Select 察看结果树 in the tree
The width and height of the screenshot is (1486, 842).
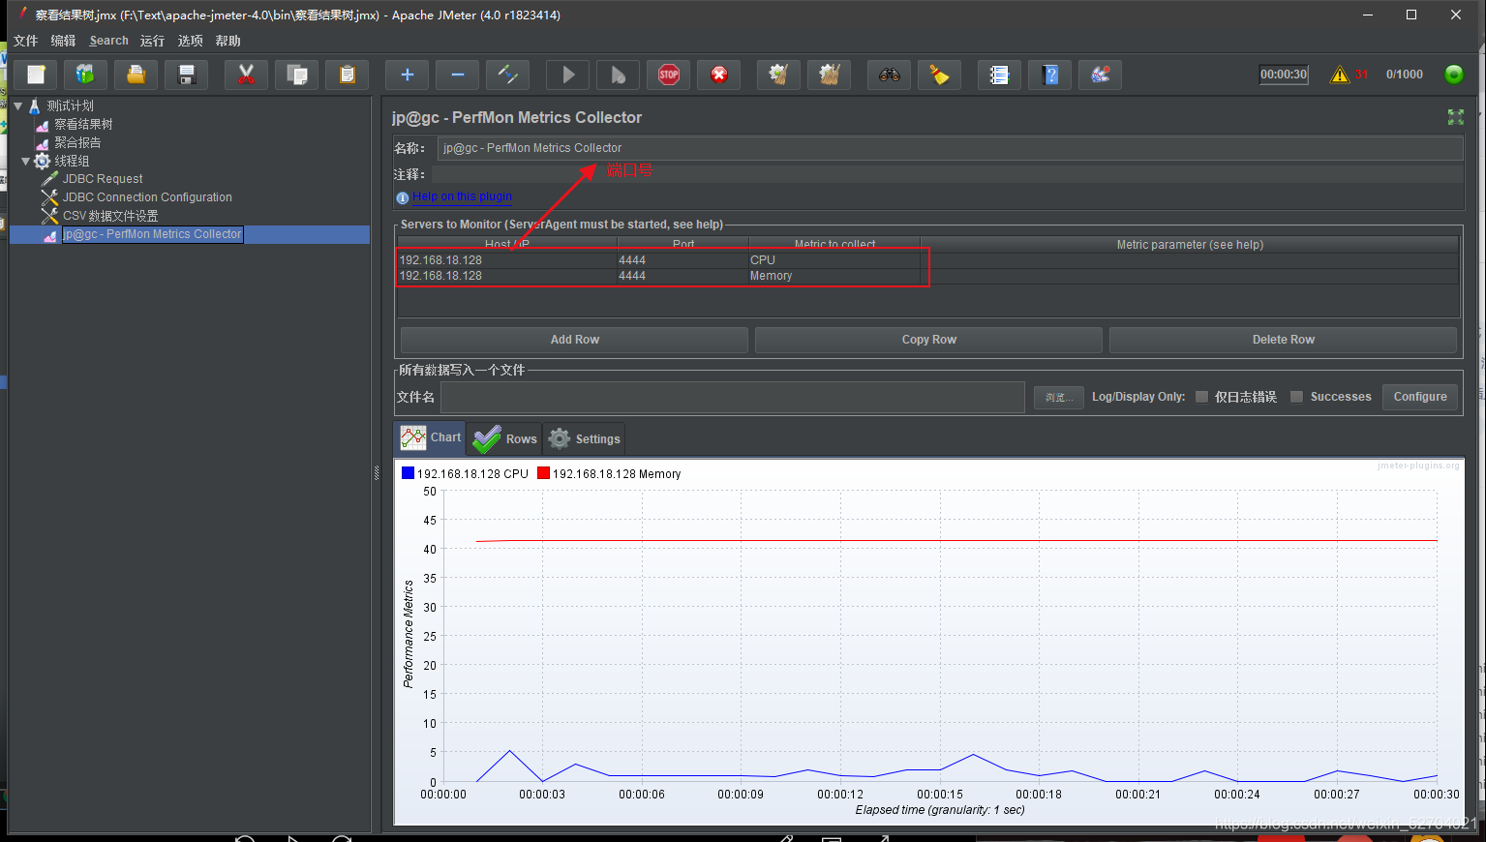pyautogui.click(x=83, y=124)
